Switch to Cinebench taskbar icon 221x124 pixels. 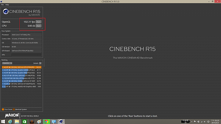coord(61,122)
